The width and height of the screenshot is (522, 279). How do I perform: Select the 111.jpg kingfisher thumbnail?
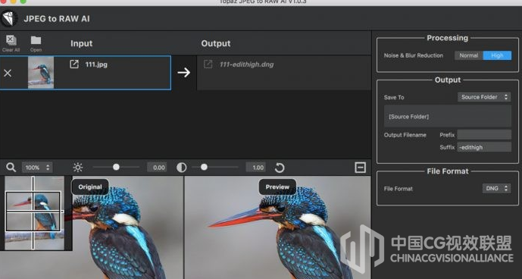(x=41, y=72)
